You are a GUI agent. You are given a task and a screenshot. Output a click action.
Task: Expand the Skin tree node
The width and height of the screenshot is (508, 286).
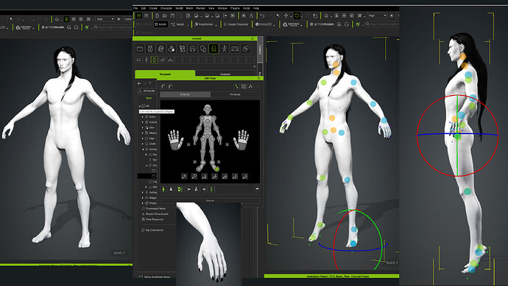[x=143, y=128]
